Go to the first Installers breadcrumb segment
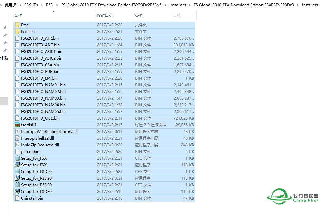 tap(178, 5)
